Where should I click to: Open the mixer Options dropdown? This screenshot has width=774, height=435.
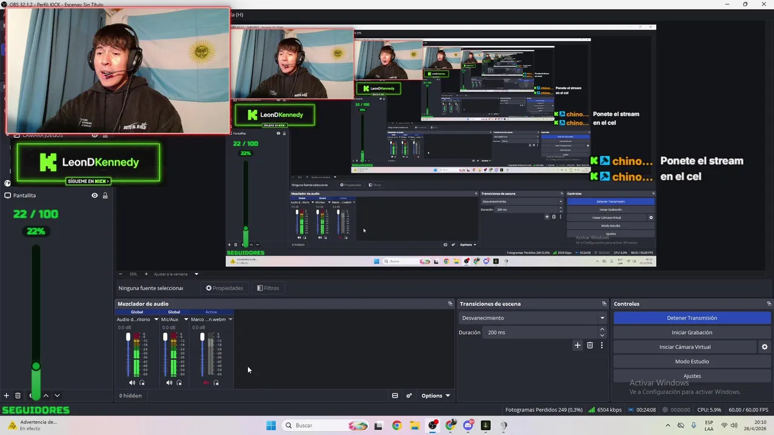point(435,396)
